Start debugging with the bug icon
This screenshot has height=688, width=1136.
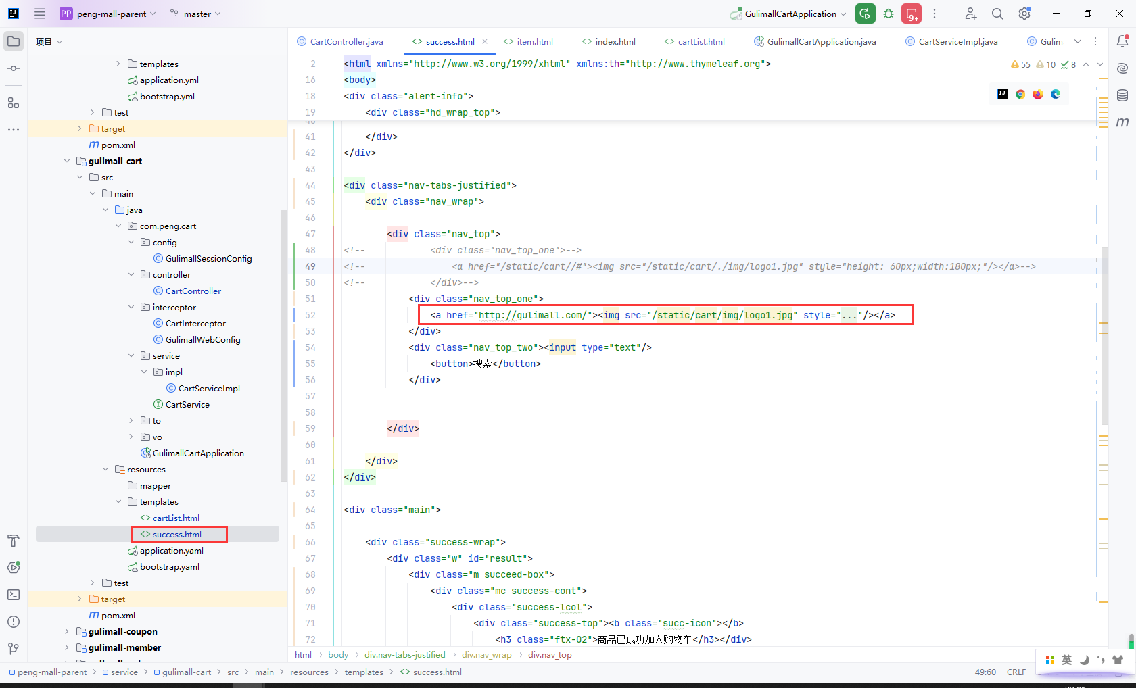(x=889, y=14)
